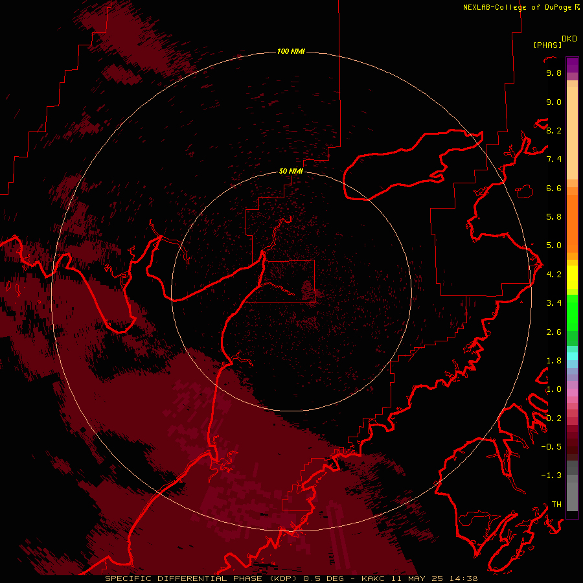Viewport: 583px width, 583px height.
Task: Click the 11 MAY 25 date text
Action: click(417, 578)
